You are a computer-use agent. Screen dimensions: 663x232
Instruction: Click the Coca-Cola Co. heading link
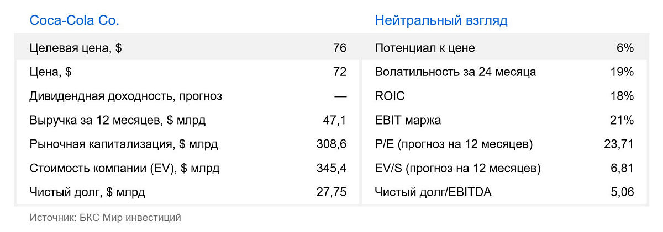coord(74,21)
